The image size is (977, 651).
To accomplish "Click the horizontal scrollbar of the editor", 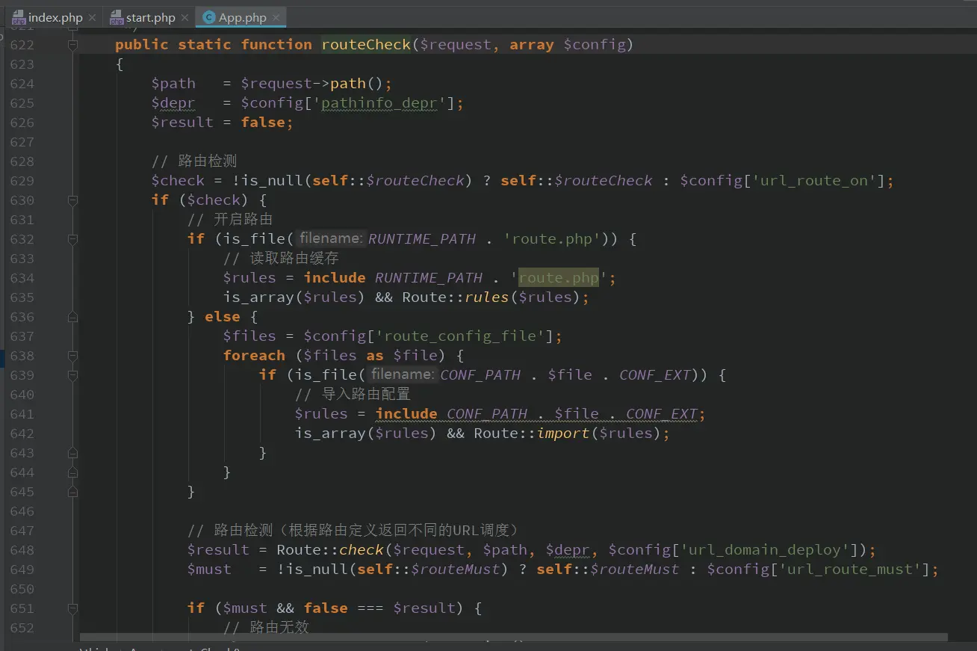I will 514,638.
